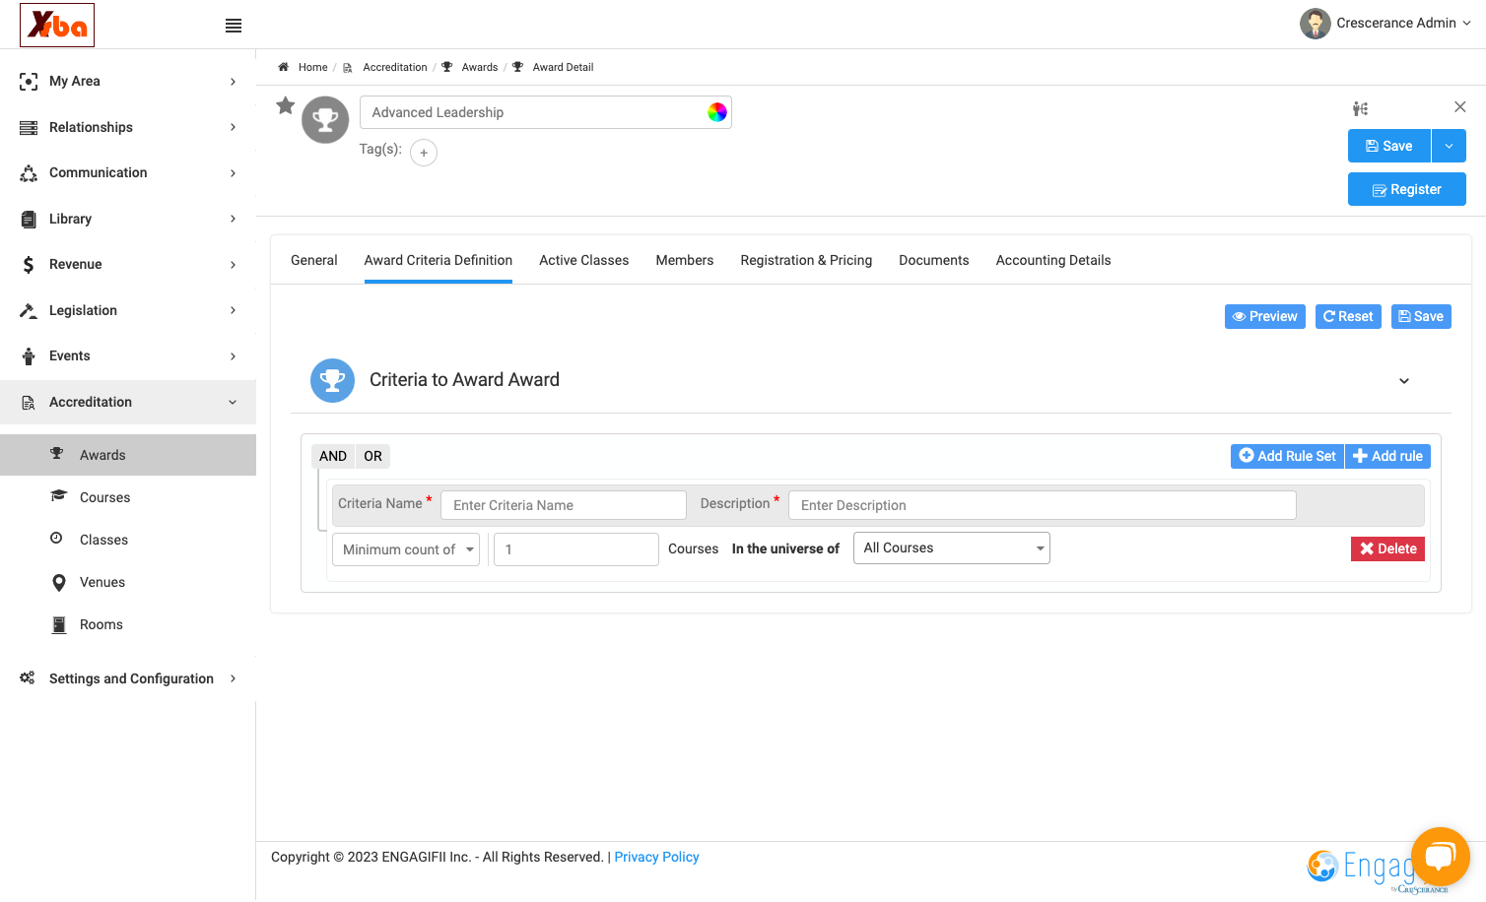Select the OR operator
Viewport: 1486px width, 902px height.
coord(372,456)
